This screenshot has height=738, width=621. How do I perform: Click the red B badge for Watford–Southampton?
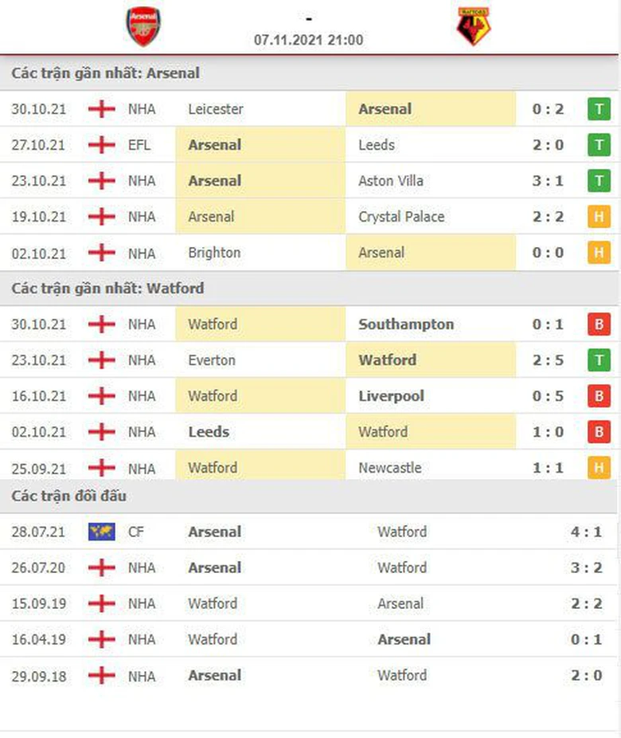[x=599, y=324]
